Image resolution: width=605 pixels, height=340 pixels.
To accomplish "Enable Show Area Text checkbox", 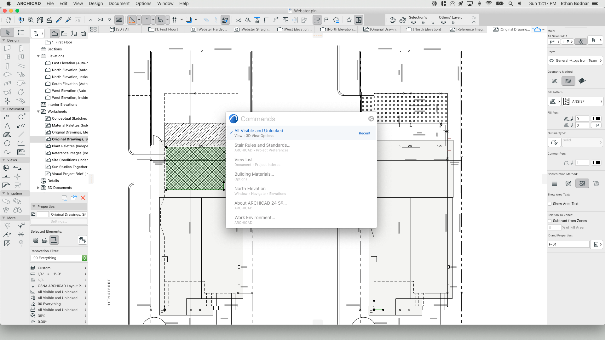I will pyautogui.click(x=550, y=204).
